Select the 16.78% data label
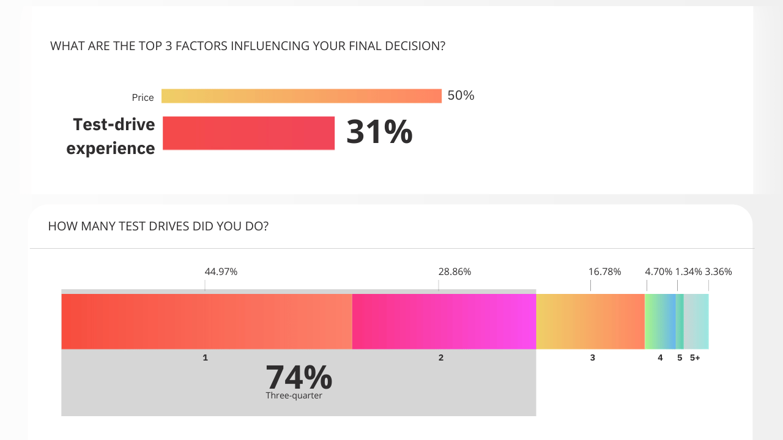Screen dimensions: 783x440 [x=605, y=271]
